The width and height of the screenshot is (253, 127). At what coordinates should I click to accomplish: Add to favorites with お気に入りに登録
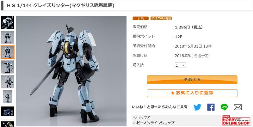(x=192, y=93)
